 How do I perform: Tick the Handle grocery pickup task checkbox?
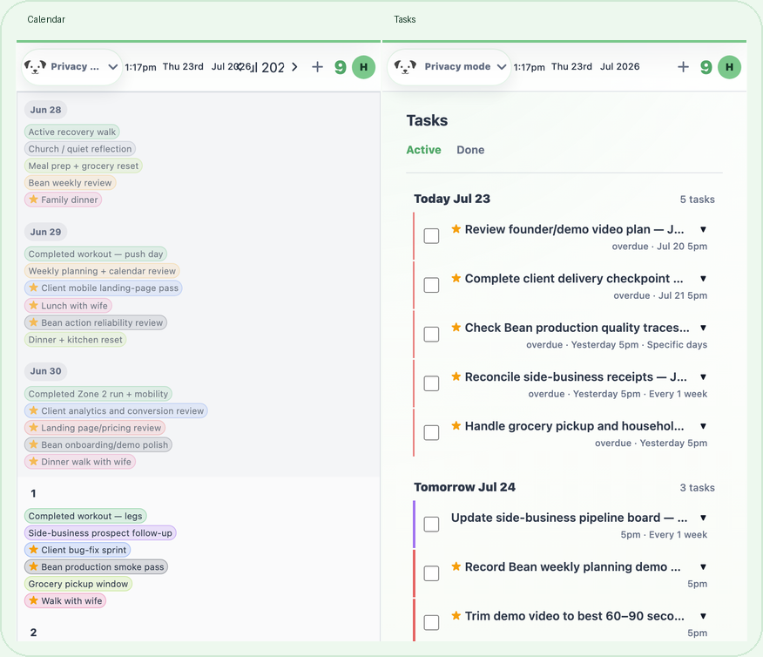[x=432, y=433]
